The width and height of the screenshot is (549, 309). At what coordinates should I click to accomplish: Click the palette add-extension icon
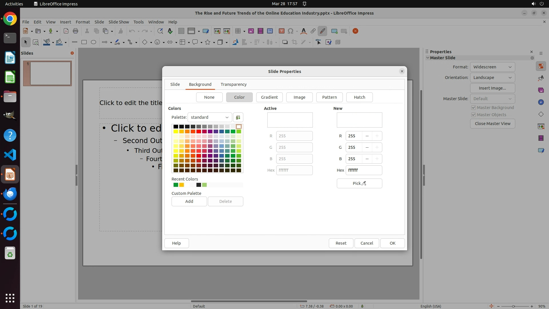238,117
